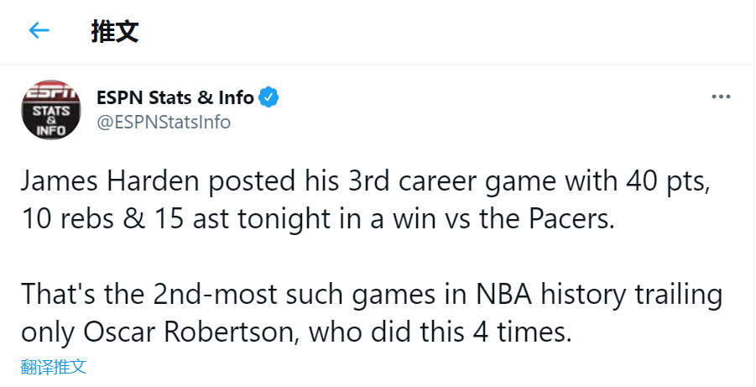This screenshot has width=756, height=387.
Task: Click the ESPN Stats & Info display name
Action: pyautogui.click(x=175, y=97)
